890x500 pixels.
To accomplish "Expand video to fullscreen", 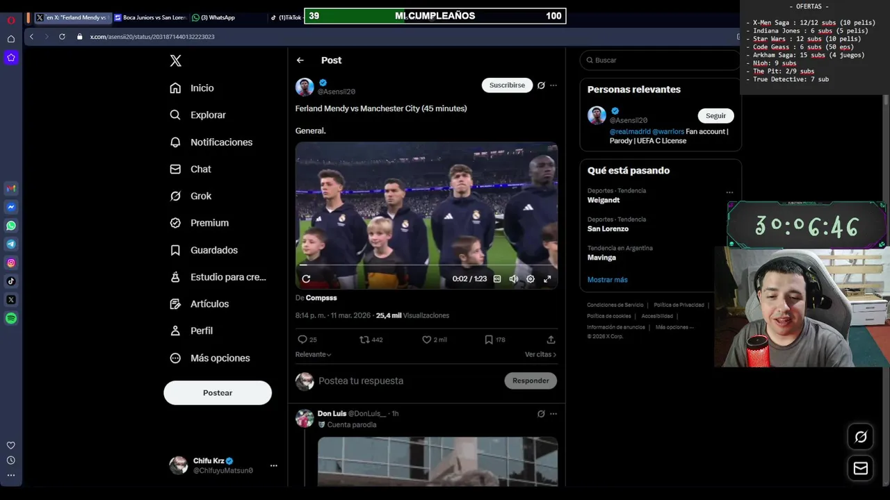I will pos(547,279).
